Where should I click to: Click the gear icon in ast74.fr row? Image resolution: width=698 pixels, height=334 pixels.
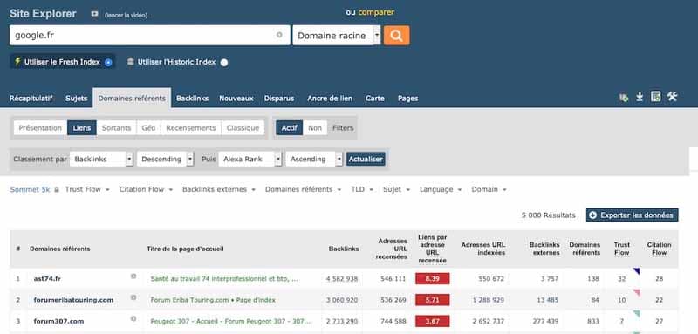tap(133, 276)
